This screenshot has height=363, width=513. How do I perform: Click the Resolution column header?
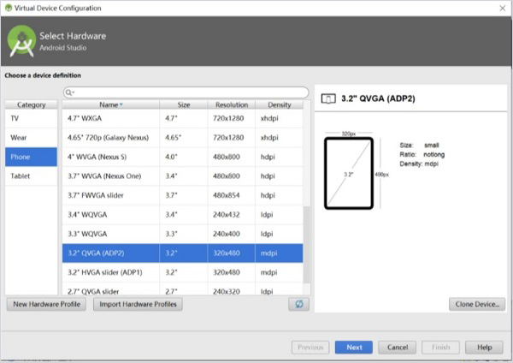point(231,104)
